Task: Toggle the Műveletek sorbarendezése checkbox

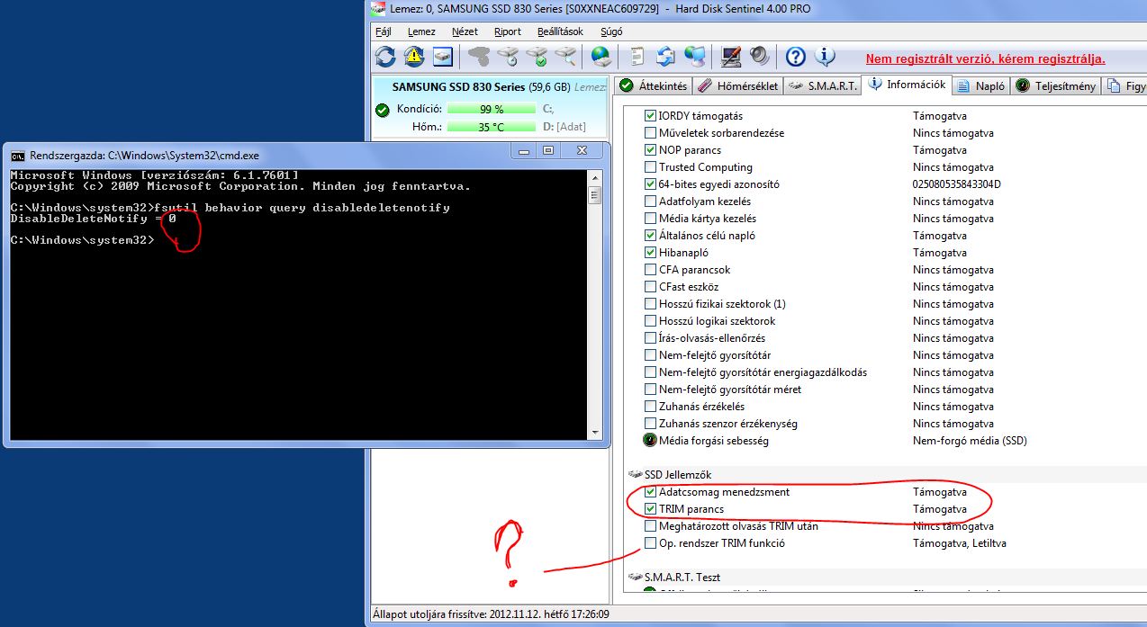Action: pyautogui.click(x=651, y=133)
